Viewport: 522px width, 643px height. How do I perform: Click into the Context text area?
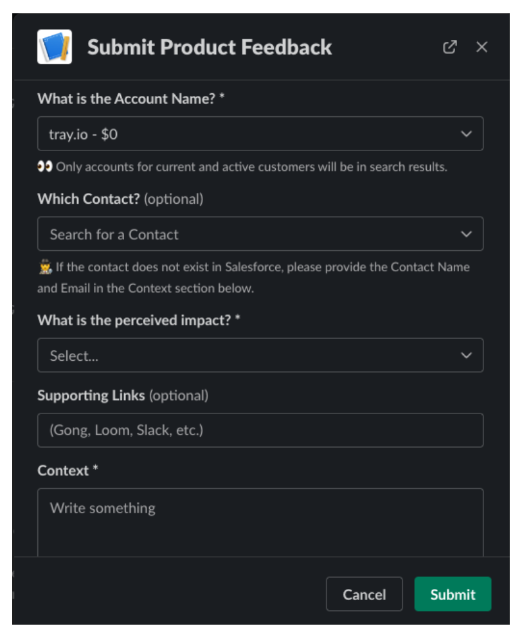coord(260,522)
